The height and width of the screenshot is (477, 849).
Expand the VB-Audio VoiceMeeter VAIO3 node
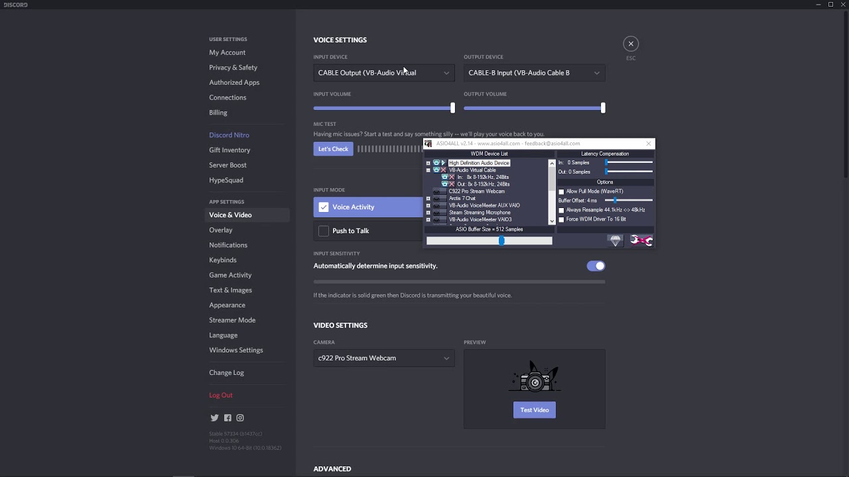click(428, 219)
